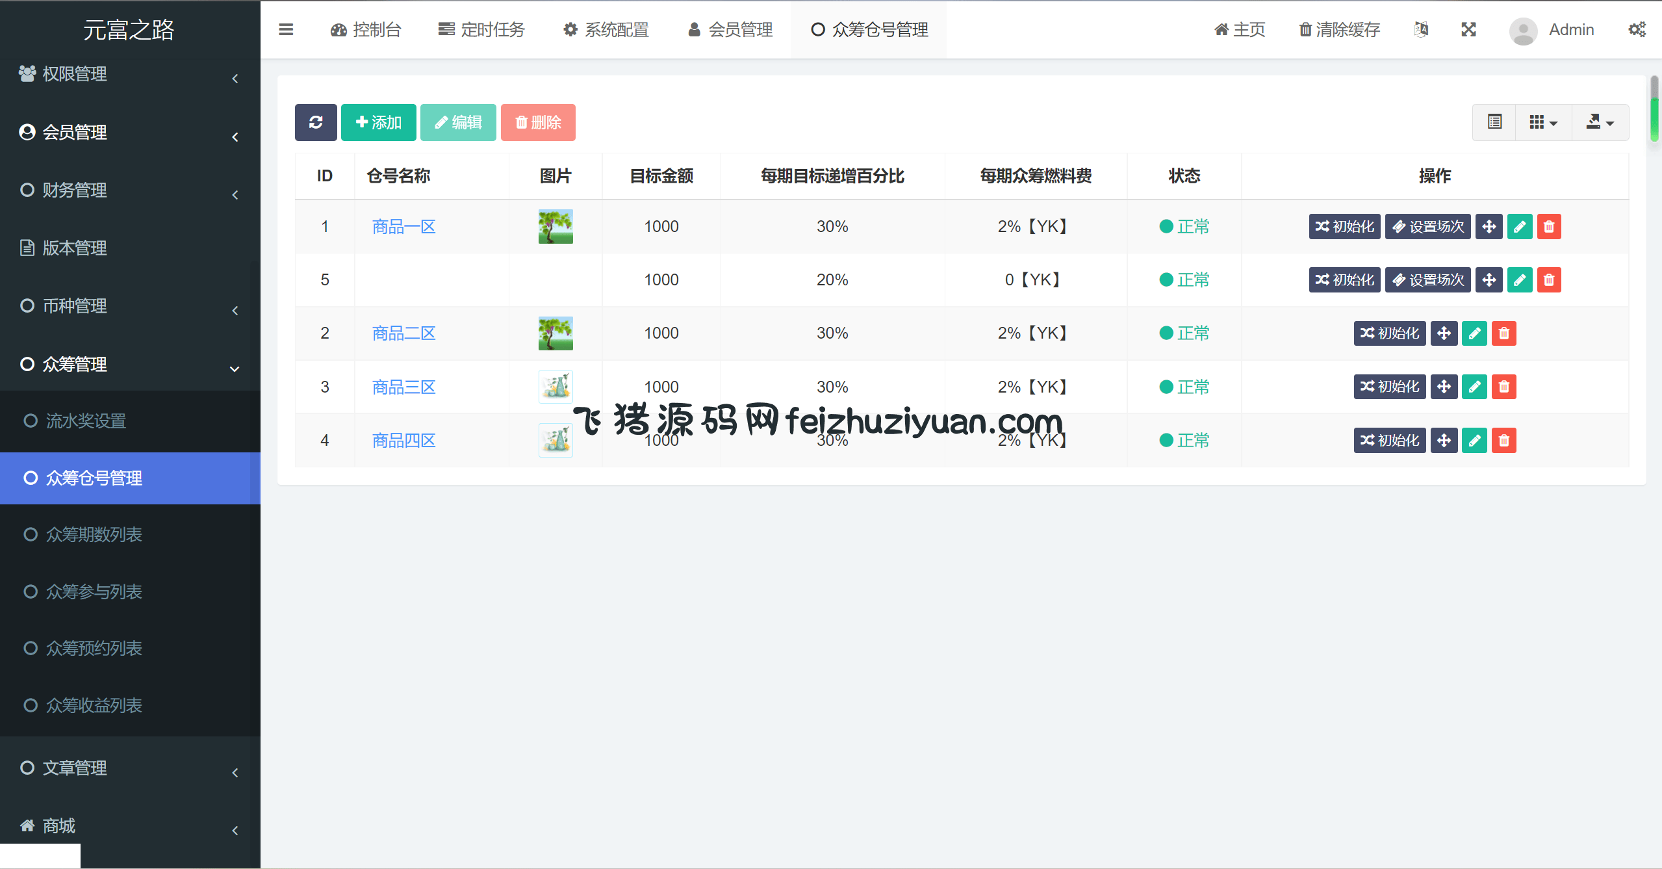Click the green 添加 button
Screen dimensions: 1662x869
tap(379, 122)
